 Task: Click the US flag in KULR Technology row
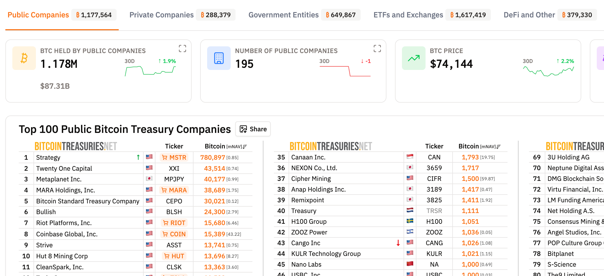tap(410, 253)
